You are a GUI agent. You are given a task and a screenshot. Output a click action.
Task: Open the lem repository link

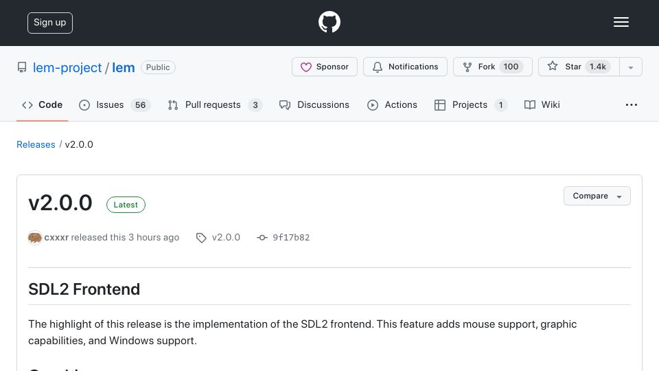click(x=123, y=67)
